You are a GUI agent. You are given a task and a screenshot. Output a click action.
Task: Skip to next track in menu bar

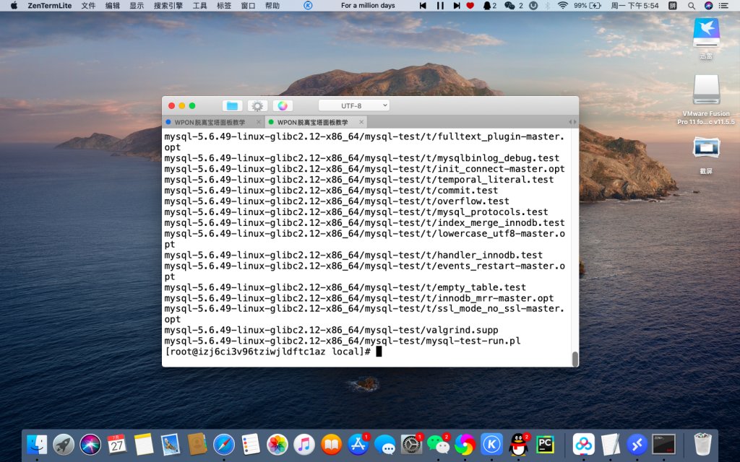tap(457, 6)
